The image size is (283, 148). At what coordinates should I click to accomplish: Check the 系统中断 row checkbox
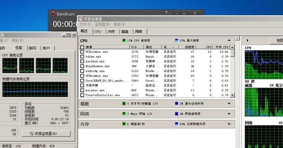tap(82, 85)
